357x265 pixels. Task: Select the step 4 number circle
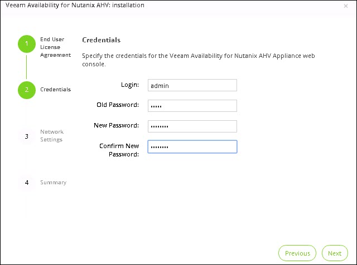click(26, 183)
